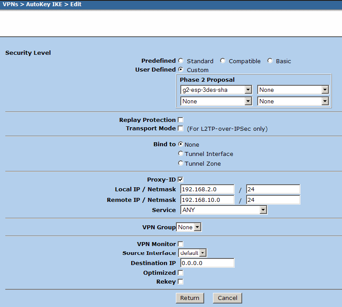Bind to Tunnel Interface radio option

[x=181, y=154]
